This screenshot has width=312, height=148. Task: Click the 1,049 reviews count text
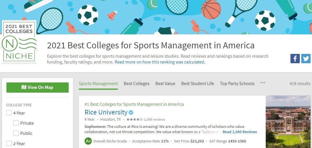click(x=155, y=119)
